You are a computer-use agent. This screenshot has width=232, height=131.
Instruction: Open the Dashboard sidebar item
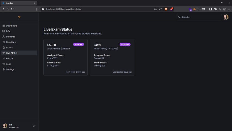point(19,26)
